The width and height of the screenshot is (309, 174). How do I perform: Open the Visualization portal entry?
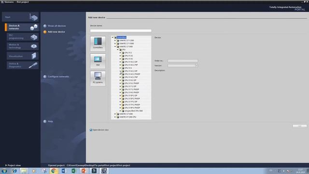(23, 56)
